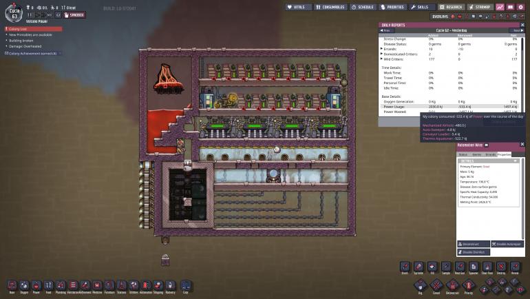Open the Research screen

pyautogui.click(x=451, y=7)
